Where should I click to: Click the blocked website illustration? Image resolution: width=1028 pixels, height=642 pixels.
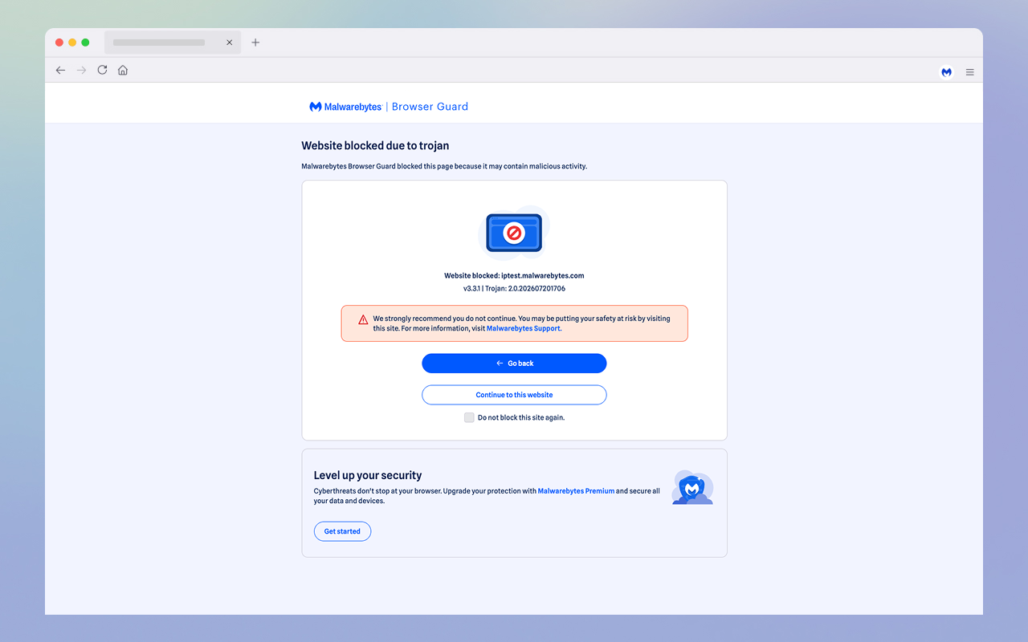514,233
